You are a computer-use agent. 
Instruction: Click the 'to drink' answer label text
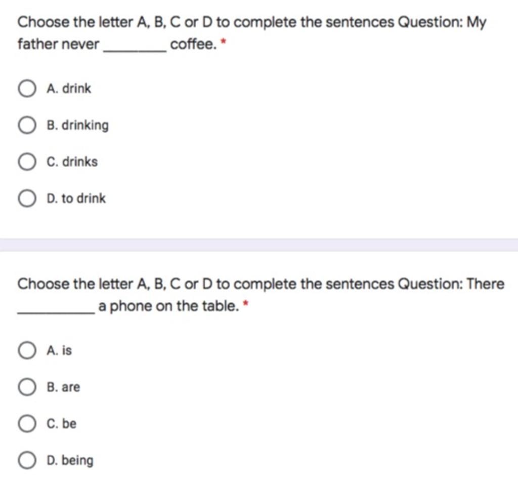(84, 198)
